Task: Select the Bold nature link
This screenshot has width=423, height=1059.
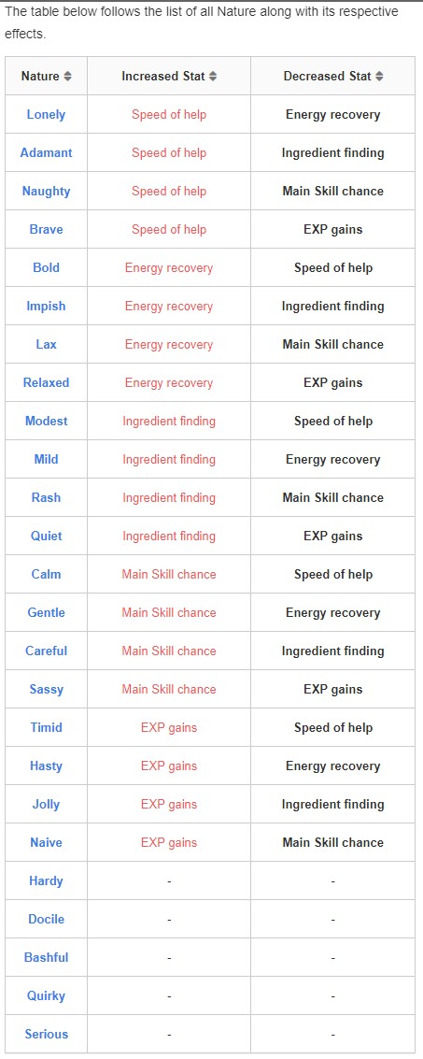Action: (x=46, y=267)
